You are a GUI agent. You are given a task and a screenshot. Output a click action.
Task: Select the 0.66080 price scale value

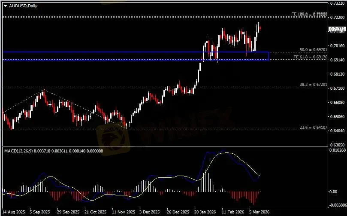[x=337, y=102]
